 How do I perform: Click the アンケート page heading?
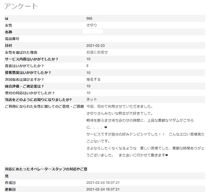coord(21,6)
